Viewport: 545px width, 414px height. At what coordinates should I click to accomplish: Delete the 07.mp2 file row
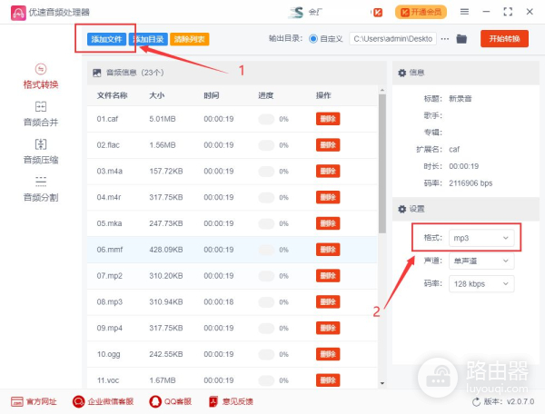[328, 276]
